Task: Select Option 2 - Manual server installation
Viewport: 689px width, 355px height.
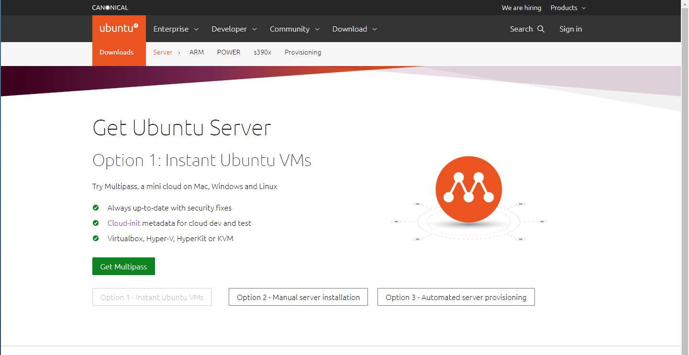Action: 298,297
